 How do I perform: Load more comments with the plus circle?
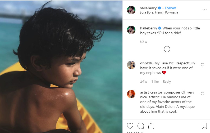coord(167,49)
